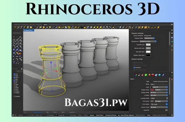Switch to the Top viewport tab
The image size is (185, 122).
click(x=47, y=112)
